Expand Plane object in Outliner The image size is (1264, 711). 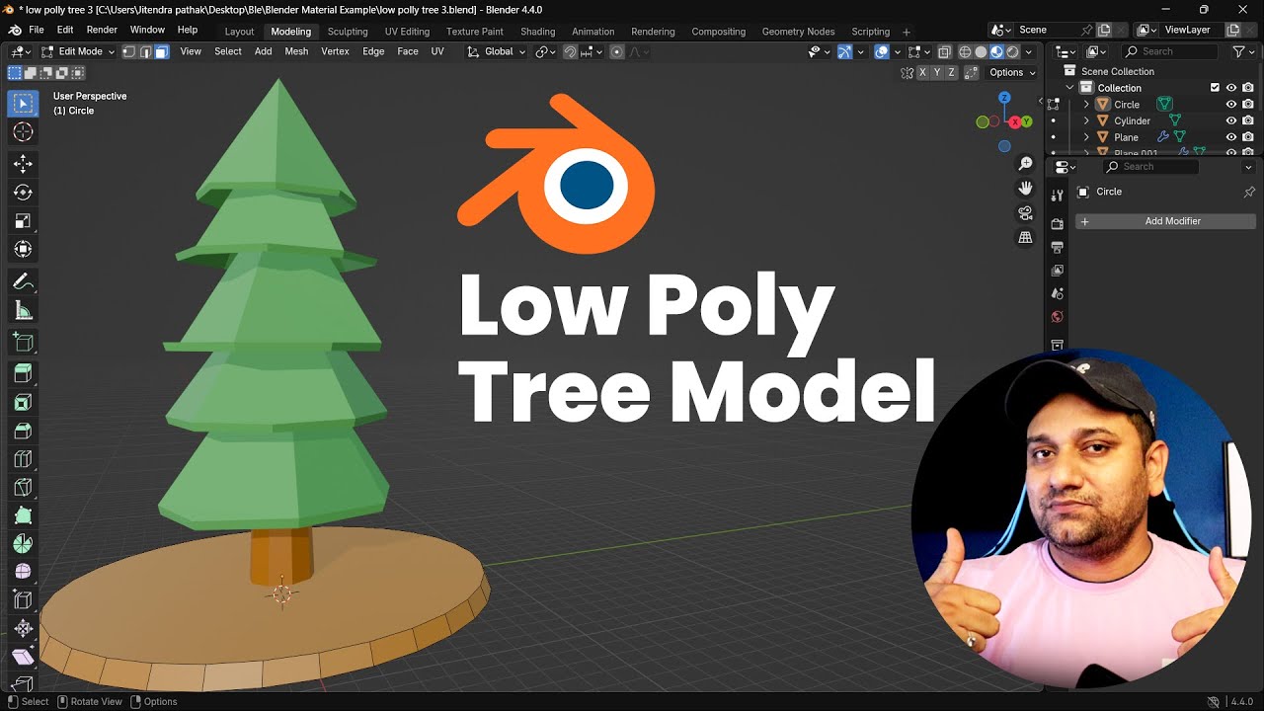(1086, 137)
